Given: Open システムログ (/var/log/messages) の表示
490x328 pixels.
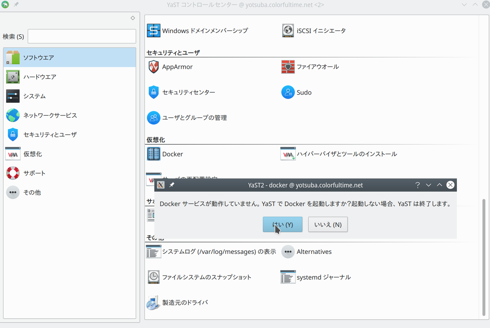Looking at the screenshot, I should click(211, 252).
